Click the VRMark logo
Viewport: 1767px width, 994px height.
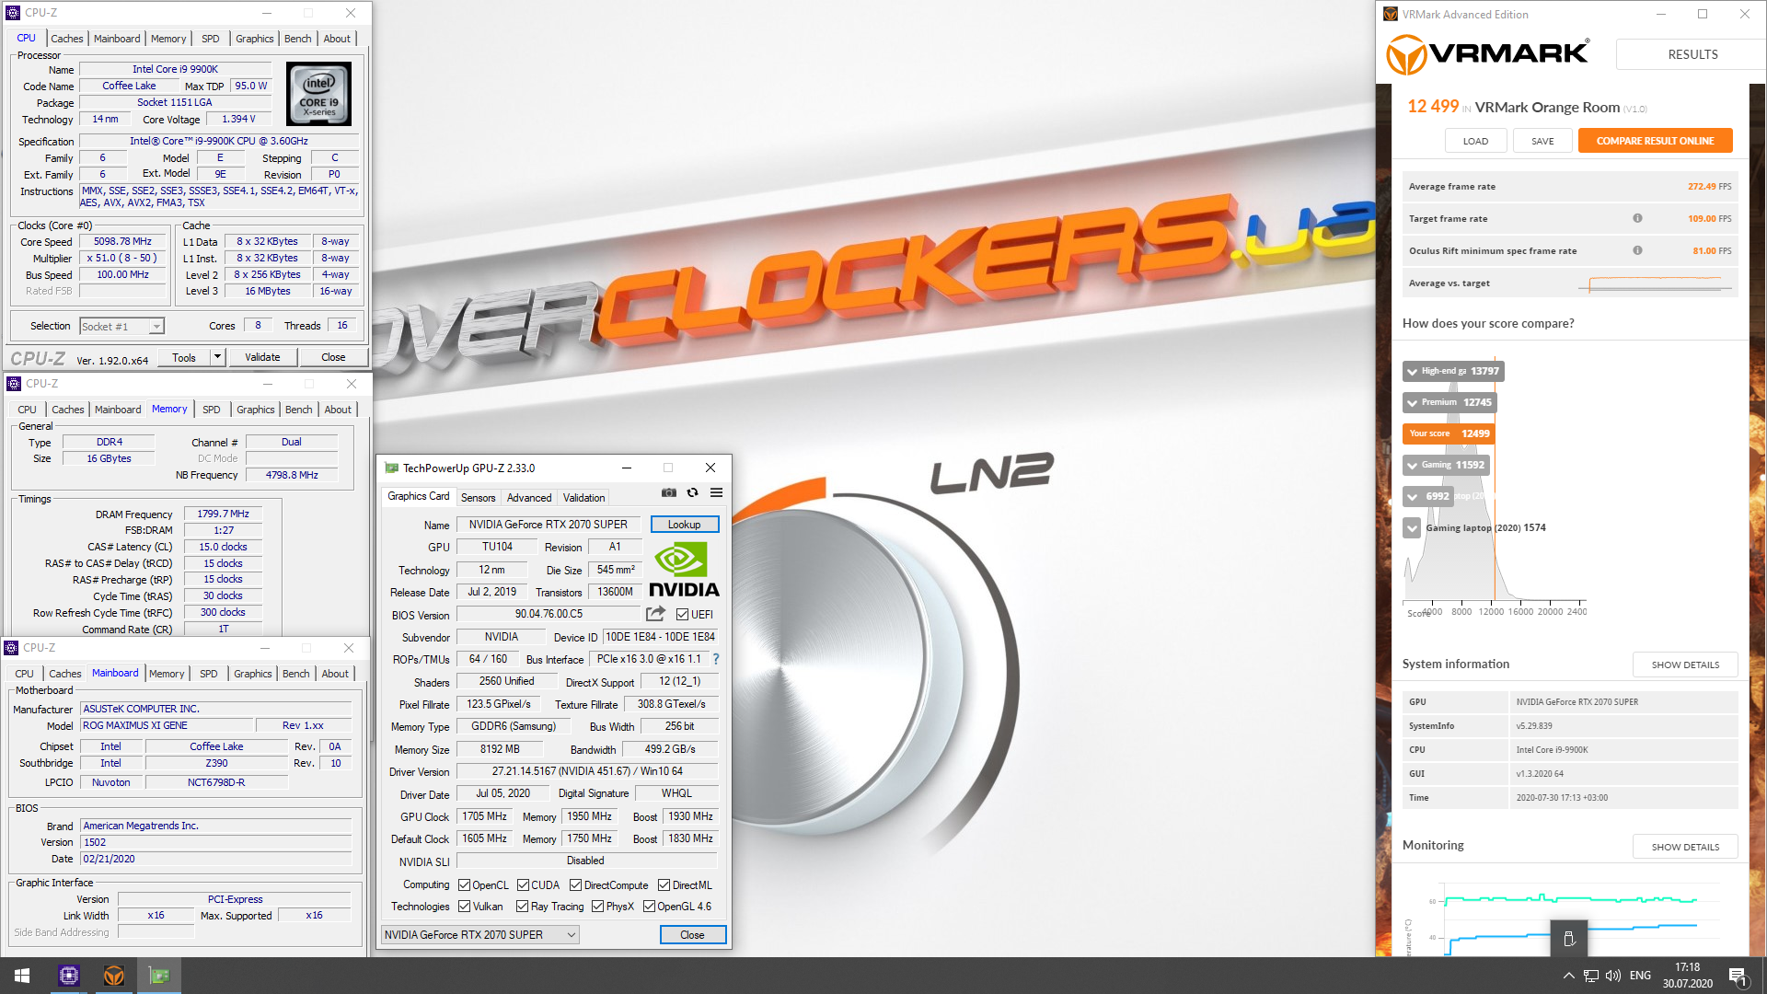[1487, 54]
